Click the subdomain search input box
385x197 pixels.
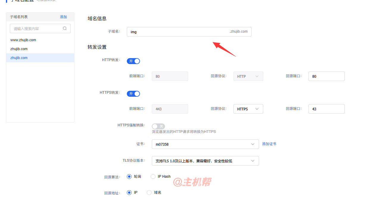point(40,28)
